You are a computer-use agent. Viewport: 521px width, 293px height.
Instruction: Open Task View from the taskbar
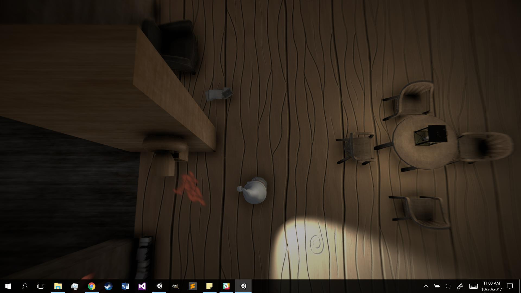click(41, 286)
